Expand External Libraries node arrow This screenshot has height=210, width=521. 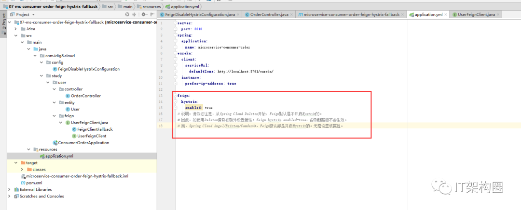pos(9,189)
